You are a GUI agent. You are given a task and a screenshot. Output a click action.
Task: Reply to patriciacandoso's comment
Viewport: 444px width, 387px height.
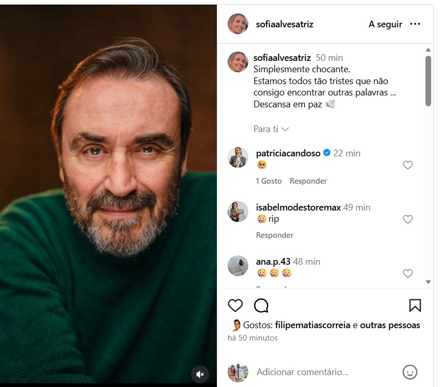click(308, 181)
